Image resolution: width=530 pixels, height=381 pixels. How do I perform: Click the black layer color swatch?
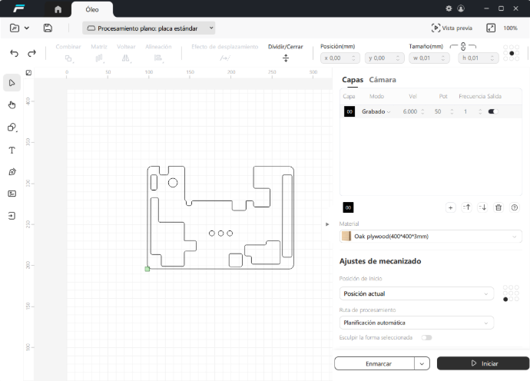click(349, 111)
